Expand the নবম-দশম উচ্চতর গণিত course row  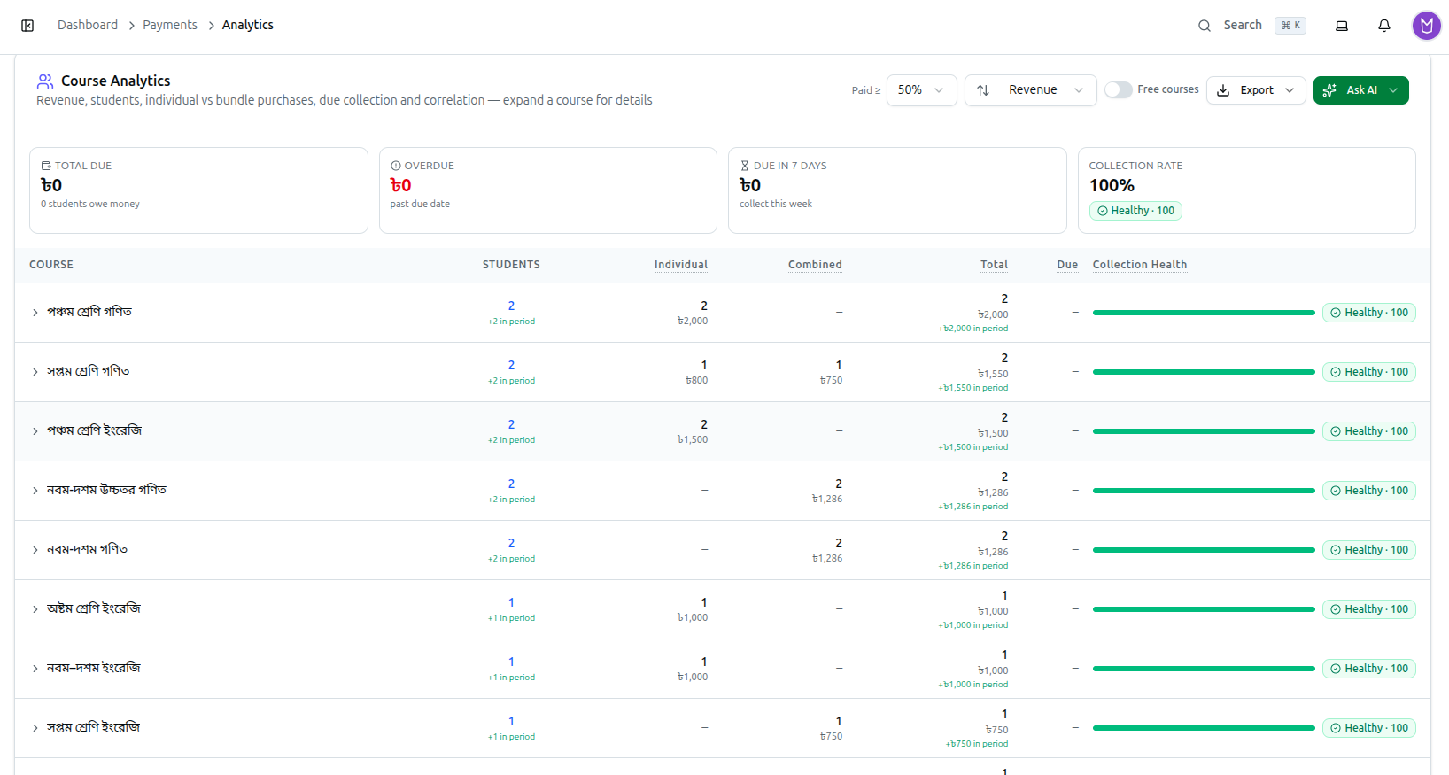pyautogui.click(x=35, y=491)
